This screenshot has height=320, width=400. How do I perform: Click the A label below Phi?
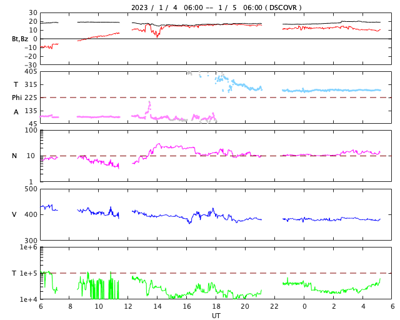16,112
